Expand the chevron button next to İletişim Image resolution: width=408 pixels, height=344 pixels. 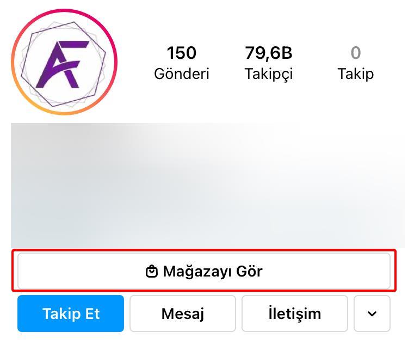click(372, 314)
